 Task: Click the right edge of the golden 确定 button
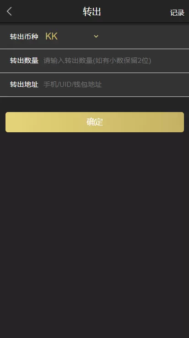coord(180,122)
